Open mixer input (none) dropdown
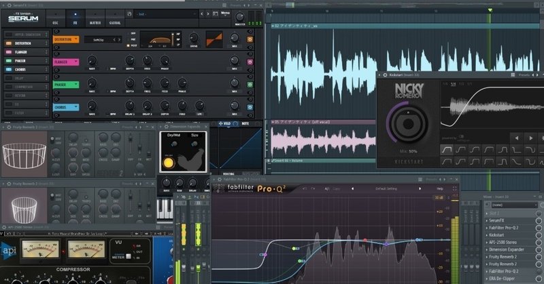 (x=515, y=205)
